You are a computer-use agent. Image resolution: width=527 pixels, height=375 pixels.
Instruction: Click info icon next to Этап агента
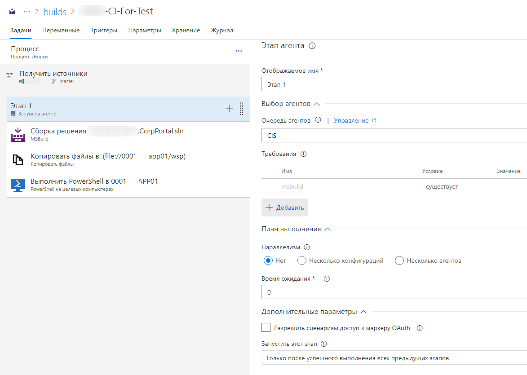pos(312,46)
